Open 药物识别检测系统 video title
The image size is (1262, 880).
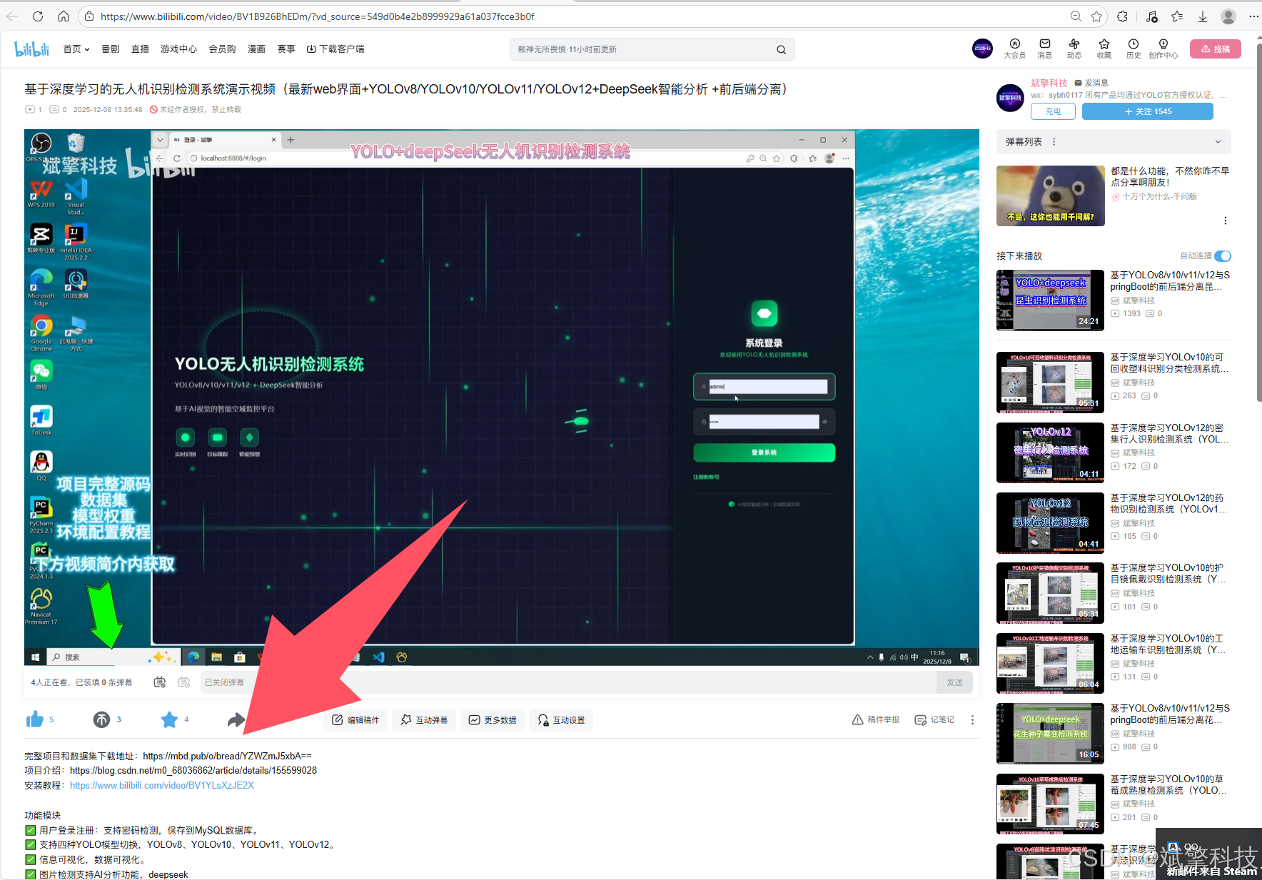point(1168,503)
